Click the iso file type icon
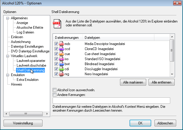The height and width of the screenshot is (130, 183). [x=61, y=59]
